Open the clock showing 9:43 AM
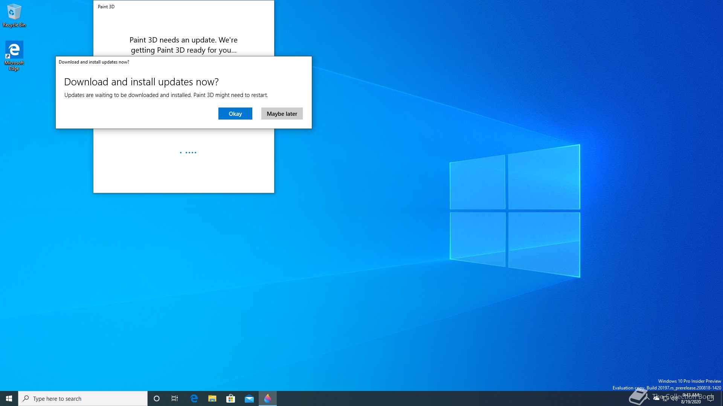723x406 pixels. (x=691, y=398)
